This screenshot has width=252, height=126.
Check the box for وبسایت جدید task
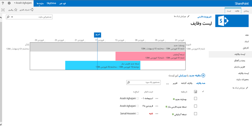point(195,99)
